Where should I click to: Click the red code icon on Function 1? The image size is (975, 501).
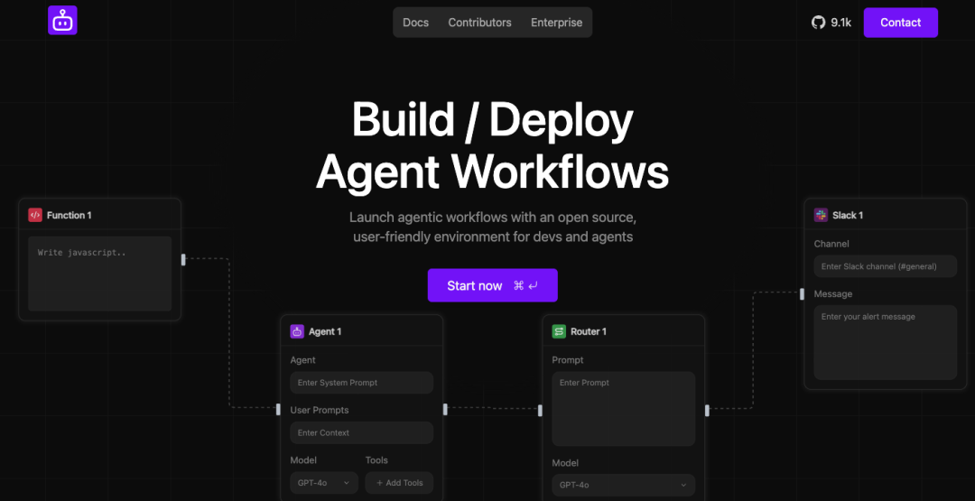pyautogui.click(x=35, y=215)
